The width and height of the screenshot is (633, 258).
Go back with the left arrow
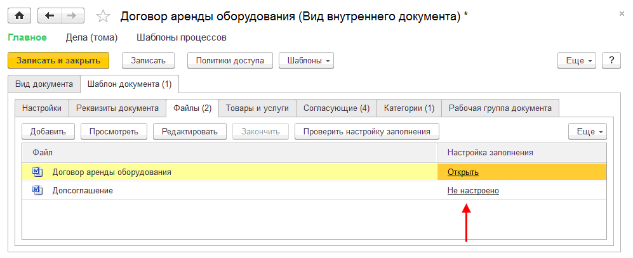pos(49,16)
